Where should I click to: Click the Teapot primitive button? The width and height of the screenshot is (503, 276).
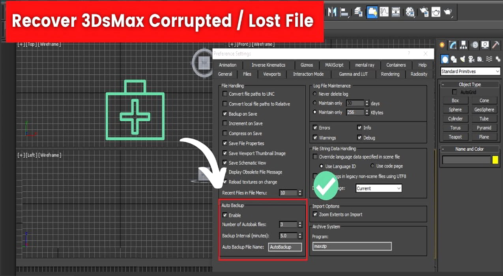click(455, 137)
